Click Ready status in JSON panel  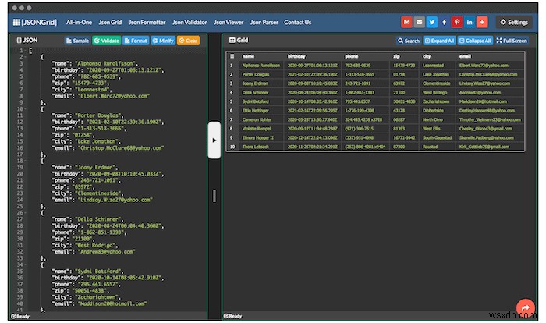[x=20, y=317]
